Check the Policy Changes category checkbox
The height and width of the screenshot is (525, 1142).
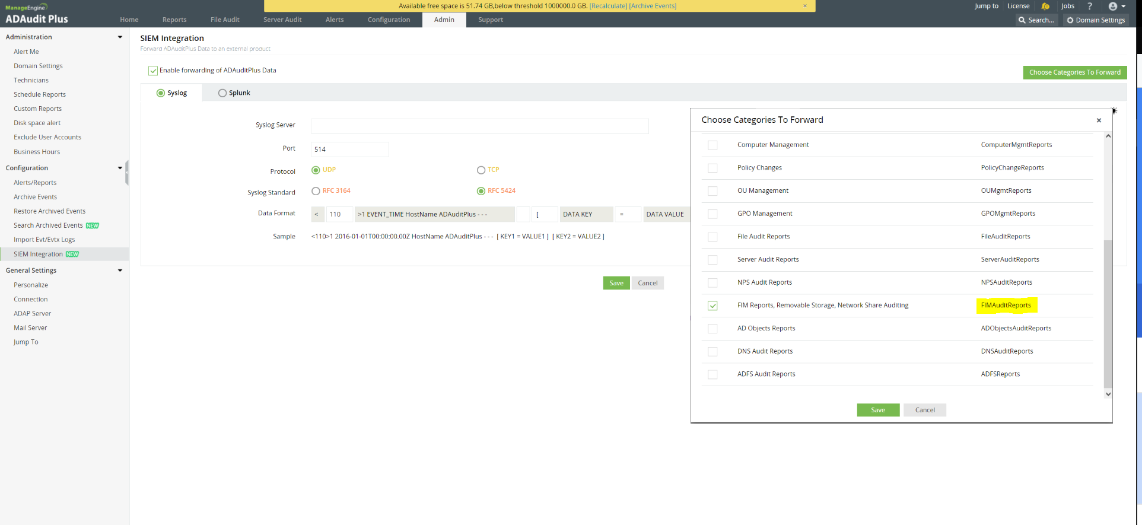coord(712,168)
